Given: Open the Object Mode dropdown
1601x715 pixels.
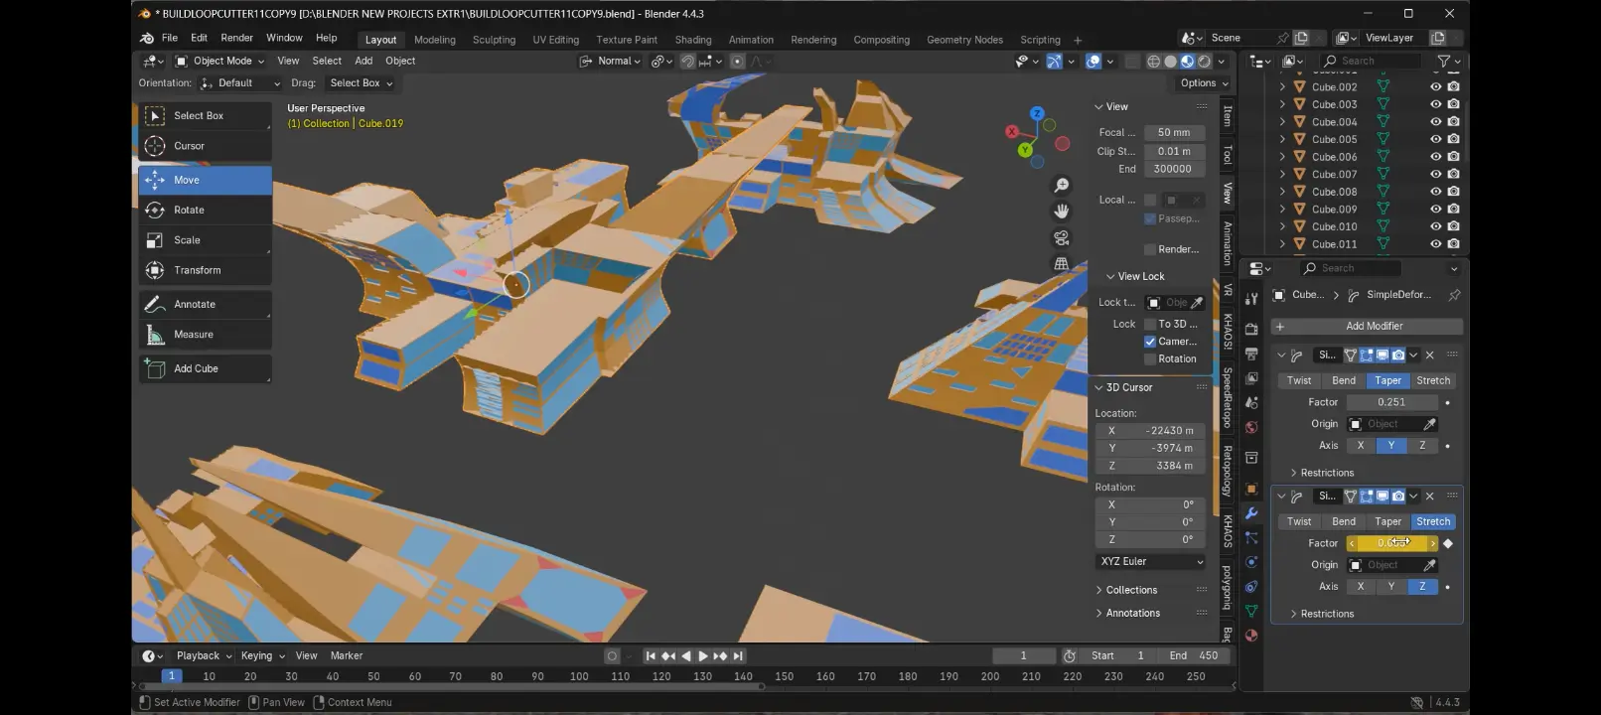Looking at the screenshot, I should [x=219, y=61].
